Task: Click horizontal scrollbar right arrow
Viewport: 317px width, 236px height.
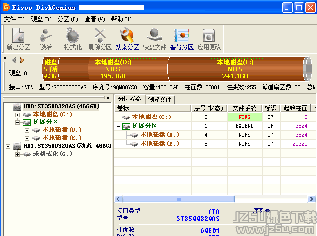Action: 312,199
